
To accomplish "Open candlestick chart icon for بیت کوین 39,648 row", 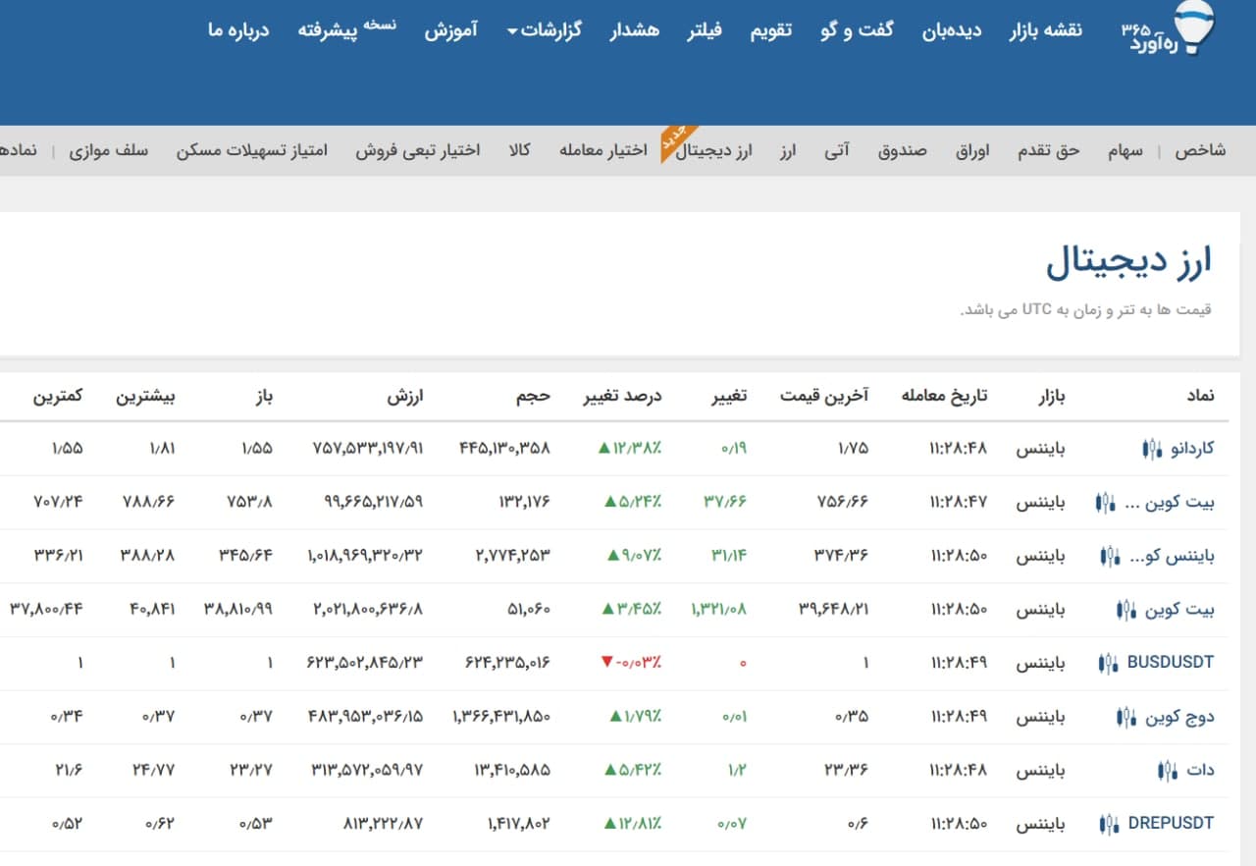I will coord(1125,610).
